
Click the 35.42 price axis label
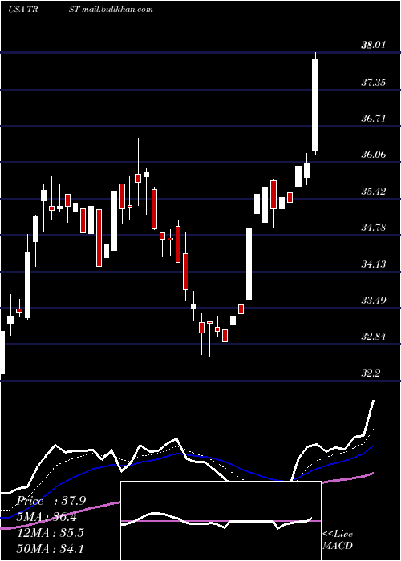pos(374,192)
